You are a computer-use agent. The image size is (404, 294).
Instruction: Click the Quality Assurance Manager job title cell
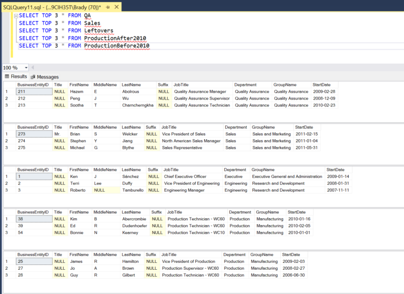(x=200, y=91)
